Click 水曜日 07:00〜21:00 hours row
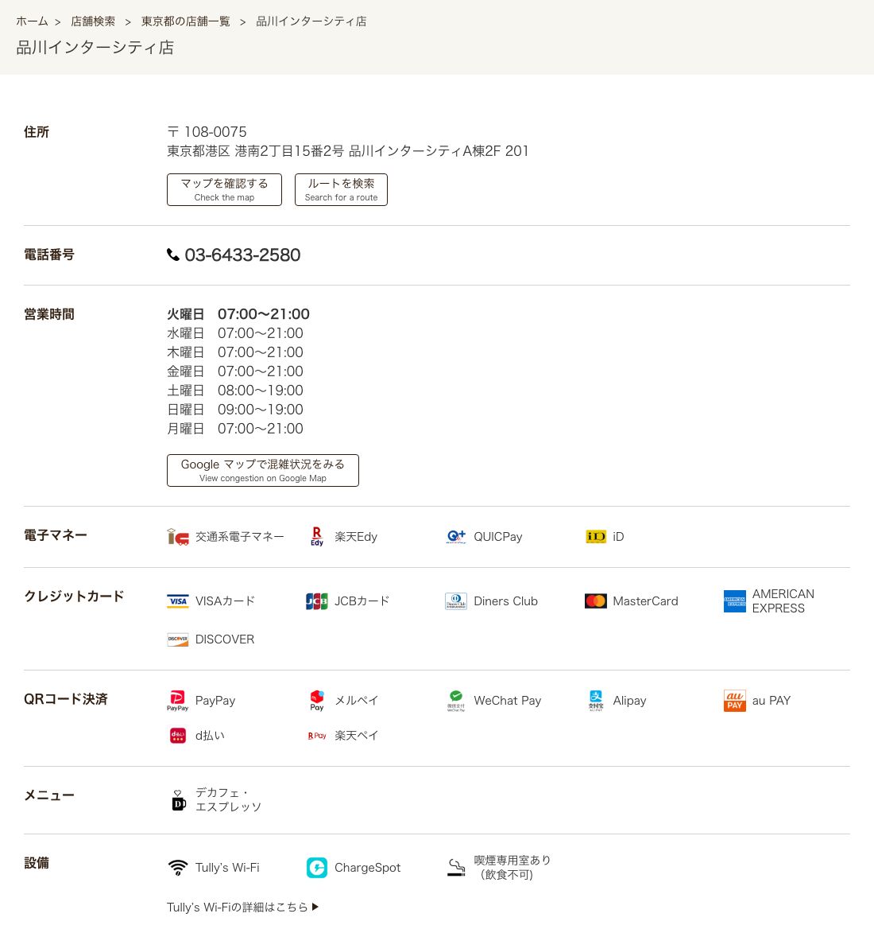The height and width of the screenshot is (929, 874). click(235, 333)
